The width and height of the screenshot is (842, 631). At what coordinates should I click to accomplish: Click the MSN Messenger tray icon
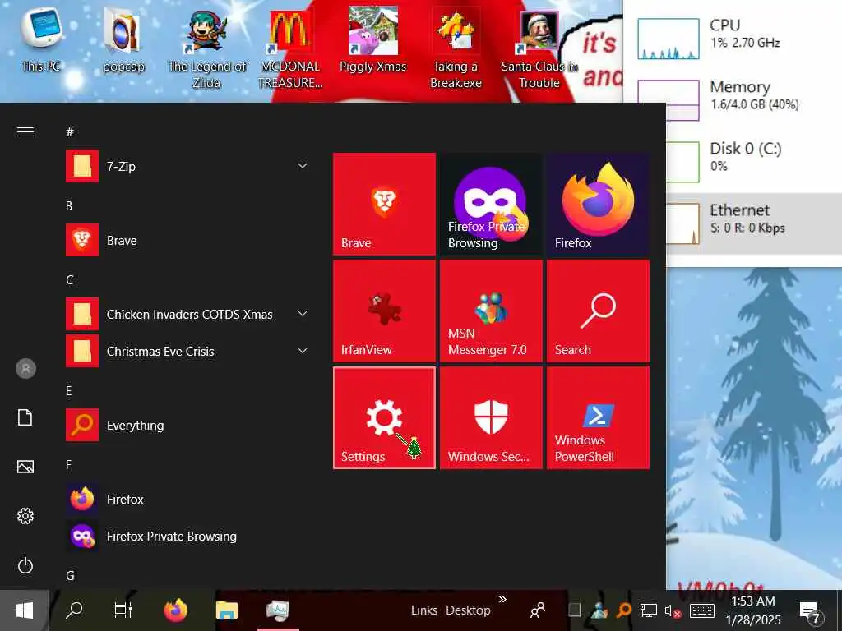point(599,610)
